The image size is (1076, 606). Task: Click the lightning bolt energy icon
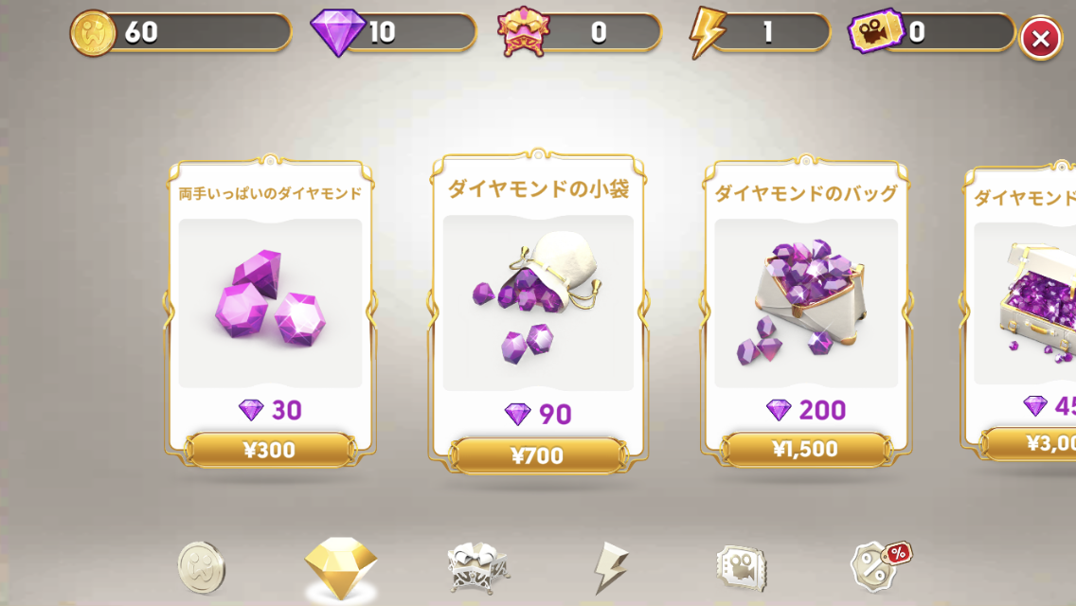tap(707, 32)
